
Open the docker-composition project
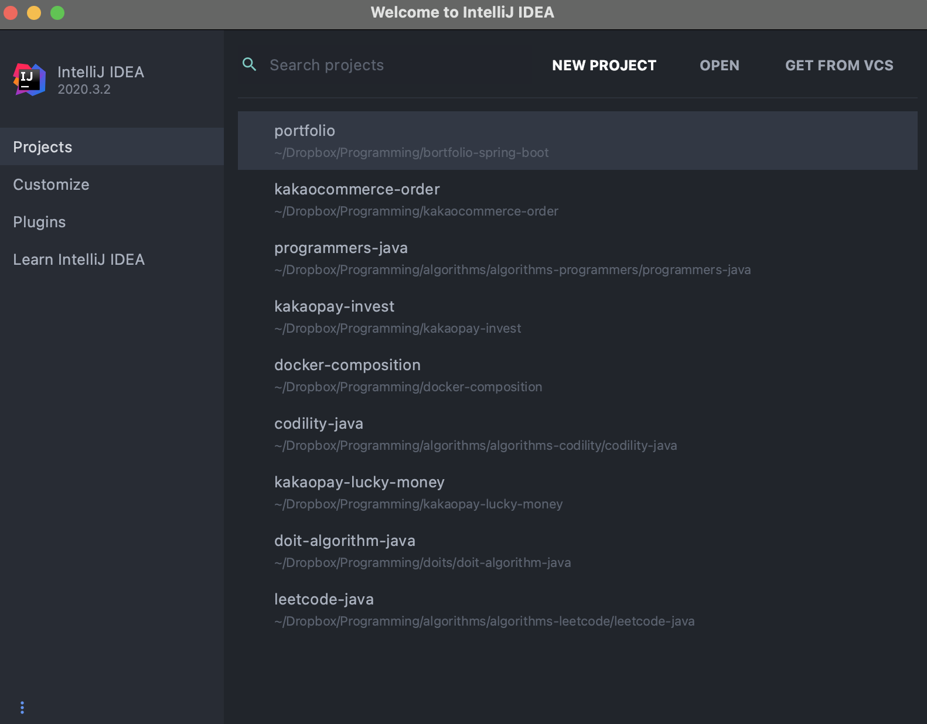coord(578,375)
